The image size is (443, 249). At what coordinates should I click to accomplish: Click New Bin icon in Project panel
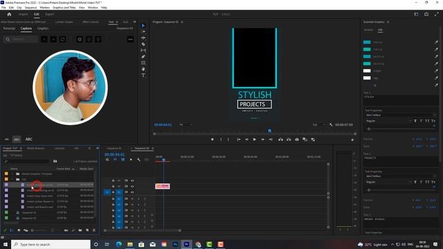[x=80, y=230]
